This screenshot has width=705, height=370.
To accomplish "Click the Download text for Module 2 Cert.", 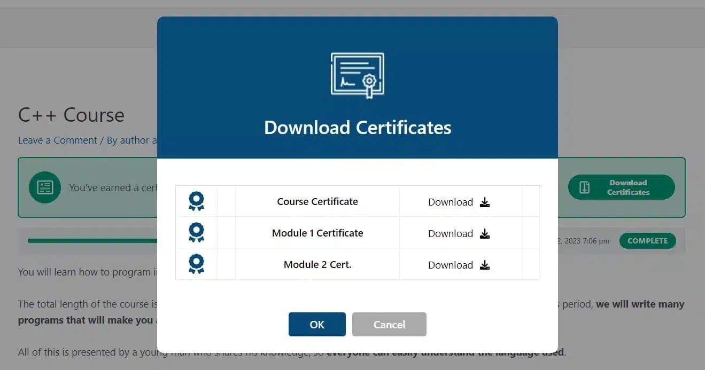I will pyautogui.click(x=451, y=265).
